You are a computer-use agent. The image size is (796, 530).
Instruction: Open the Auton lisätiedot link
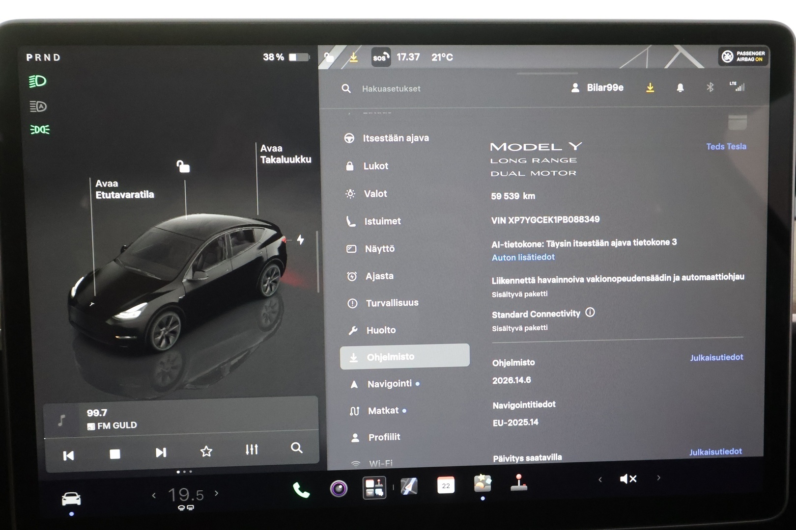click(x=523, y=257)
